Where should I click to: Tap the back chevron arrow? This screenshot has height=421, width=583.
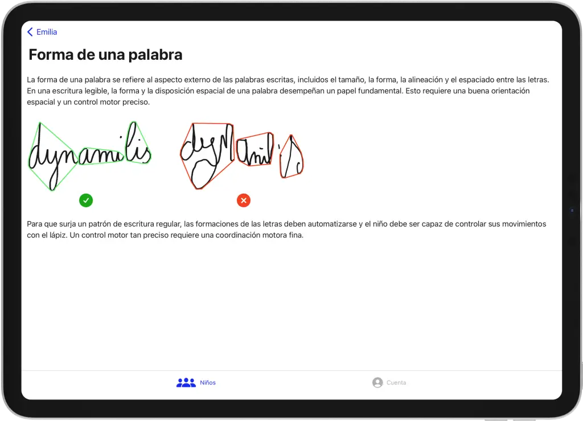30,32
